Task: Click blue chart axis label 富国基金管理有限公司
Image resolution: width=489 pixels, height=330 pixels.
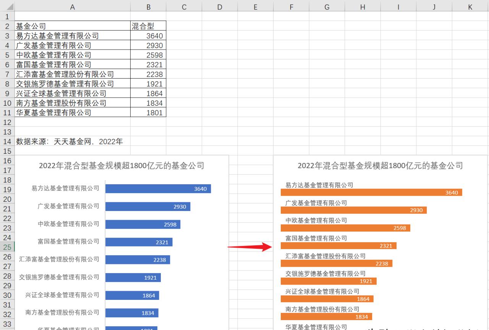Action: (68, 241)
